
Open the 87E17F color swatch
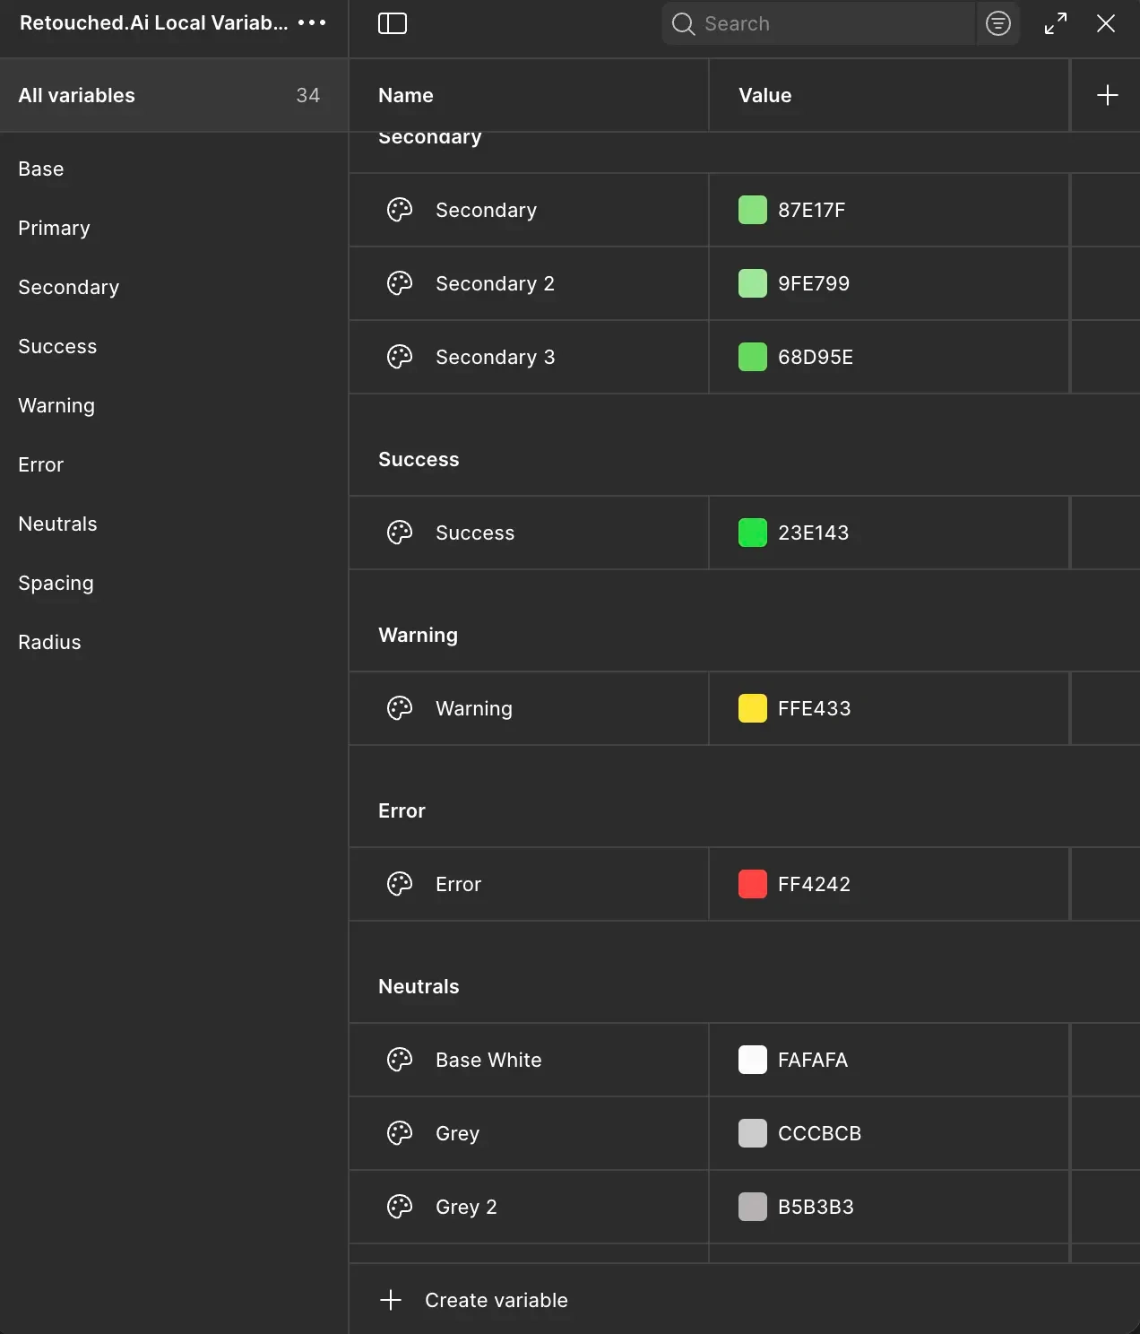[753, 210]
